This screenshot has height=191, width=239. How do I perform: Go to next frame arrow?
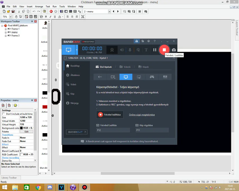pos(118,11)
